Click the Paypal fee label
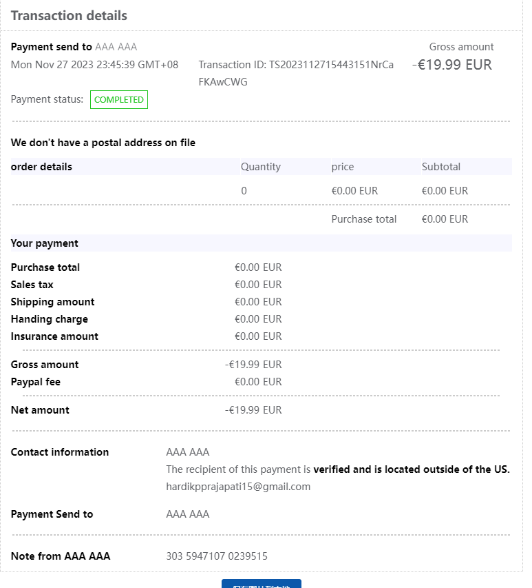Screen dimensions: 532x588 coord(41,382)
